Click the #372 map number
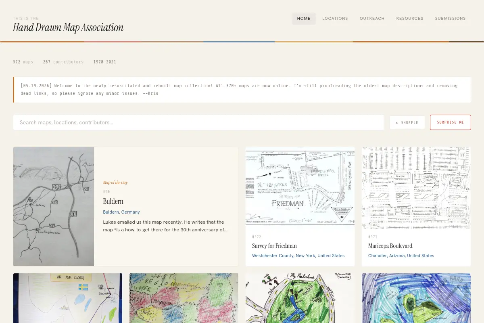This screenshot has width=484, height=323. point(257,237)
